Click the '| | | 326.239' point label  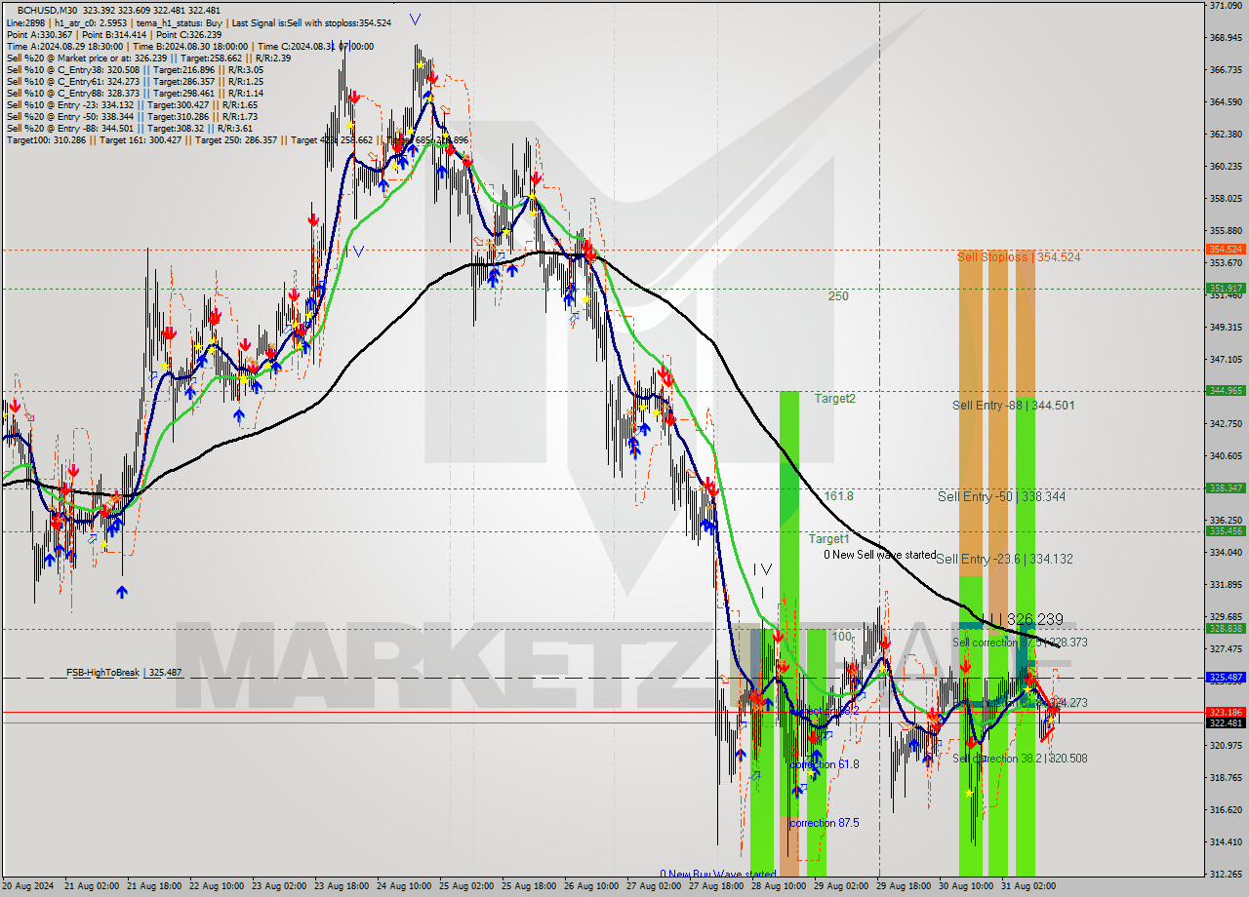pyautogui.click(x=1021, y=620)
